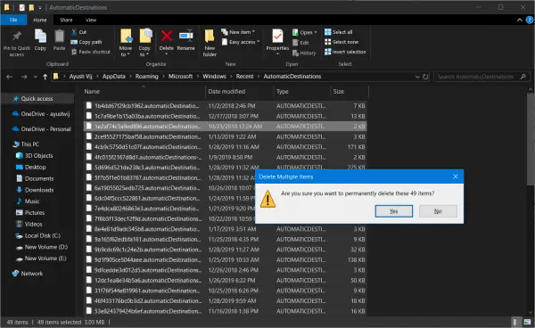Switch to large thumbnails view in status bar
535x328 pixels.
pyautogui.click(x=528, y=322)
